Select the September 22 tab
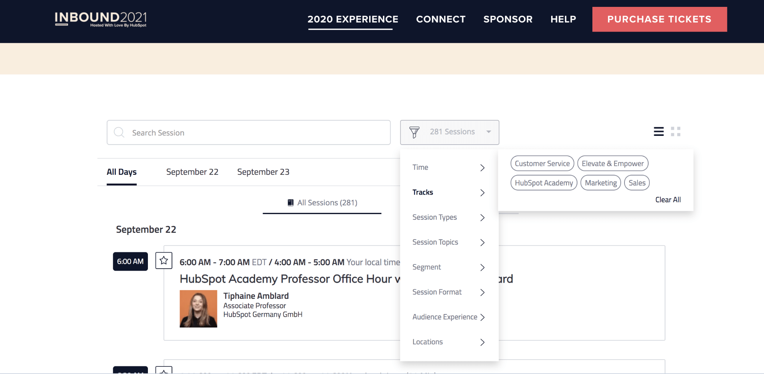Image resolution: width=764 pixels, height=374 pixels. click(x=192, y=172)
